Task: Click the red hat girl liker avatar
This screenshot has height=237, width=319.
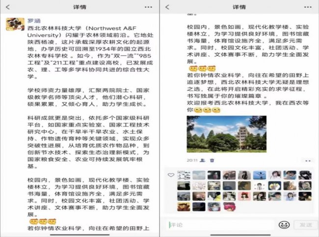Action: pyautogui.click(x=244, y=196)
